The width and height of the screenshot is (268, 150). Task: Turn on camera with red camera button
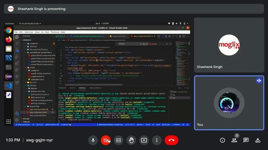[106, 140]
